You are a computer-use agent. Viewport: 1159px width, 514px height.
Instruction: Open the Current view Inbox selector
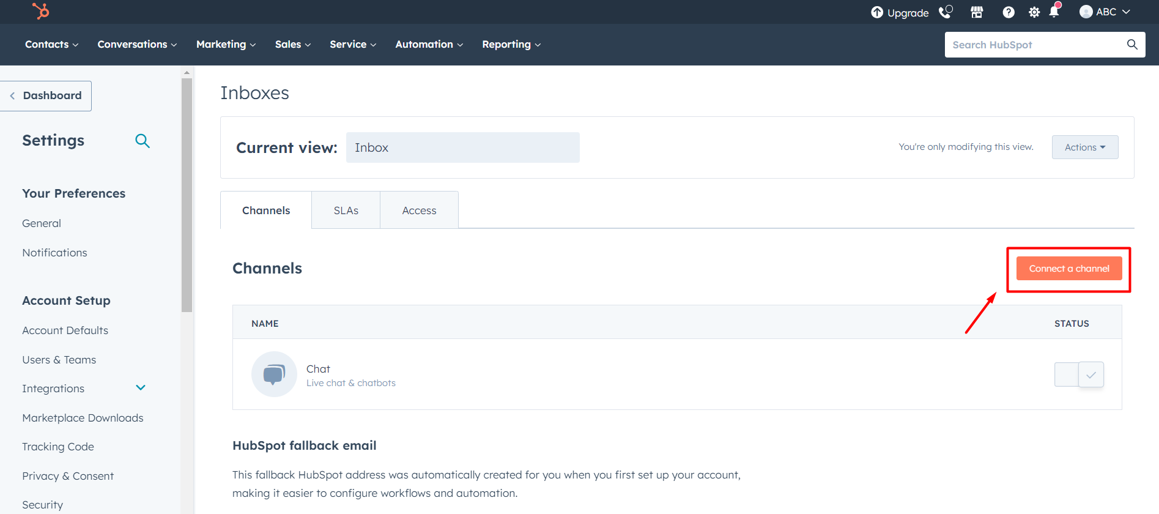(462, 147)
